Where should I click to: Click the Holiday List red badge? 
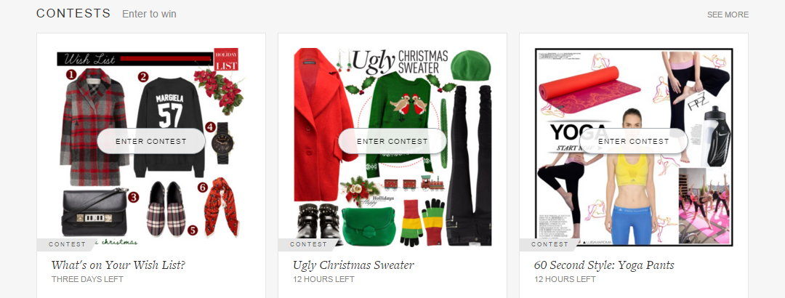[x=226, y=59]
